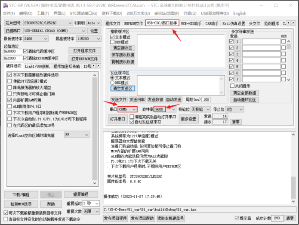Open 资料下载(D) menu
Image resolution: width=299 pixels, height=225 pixels.
112,13
